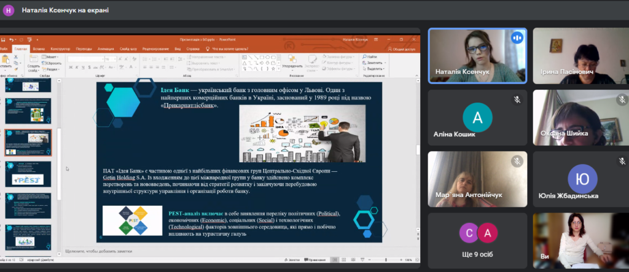Select the triangle shape from gallery
The height and width of the screenshot is (272, 629).
(244, 63)
